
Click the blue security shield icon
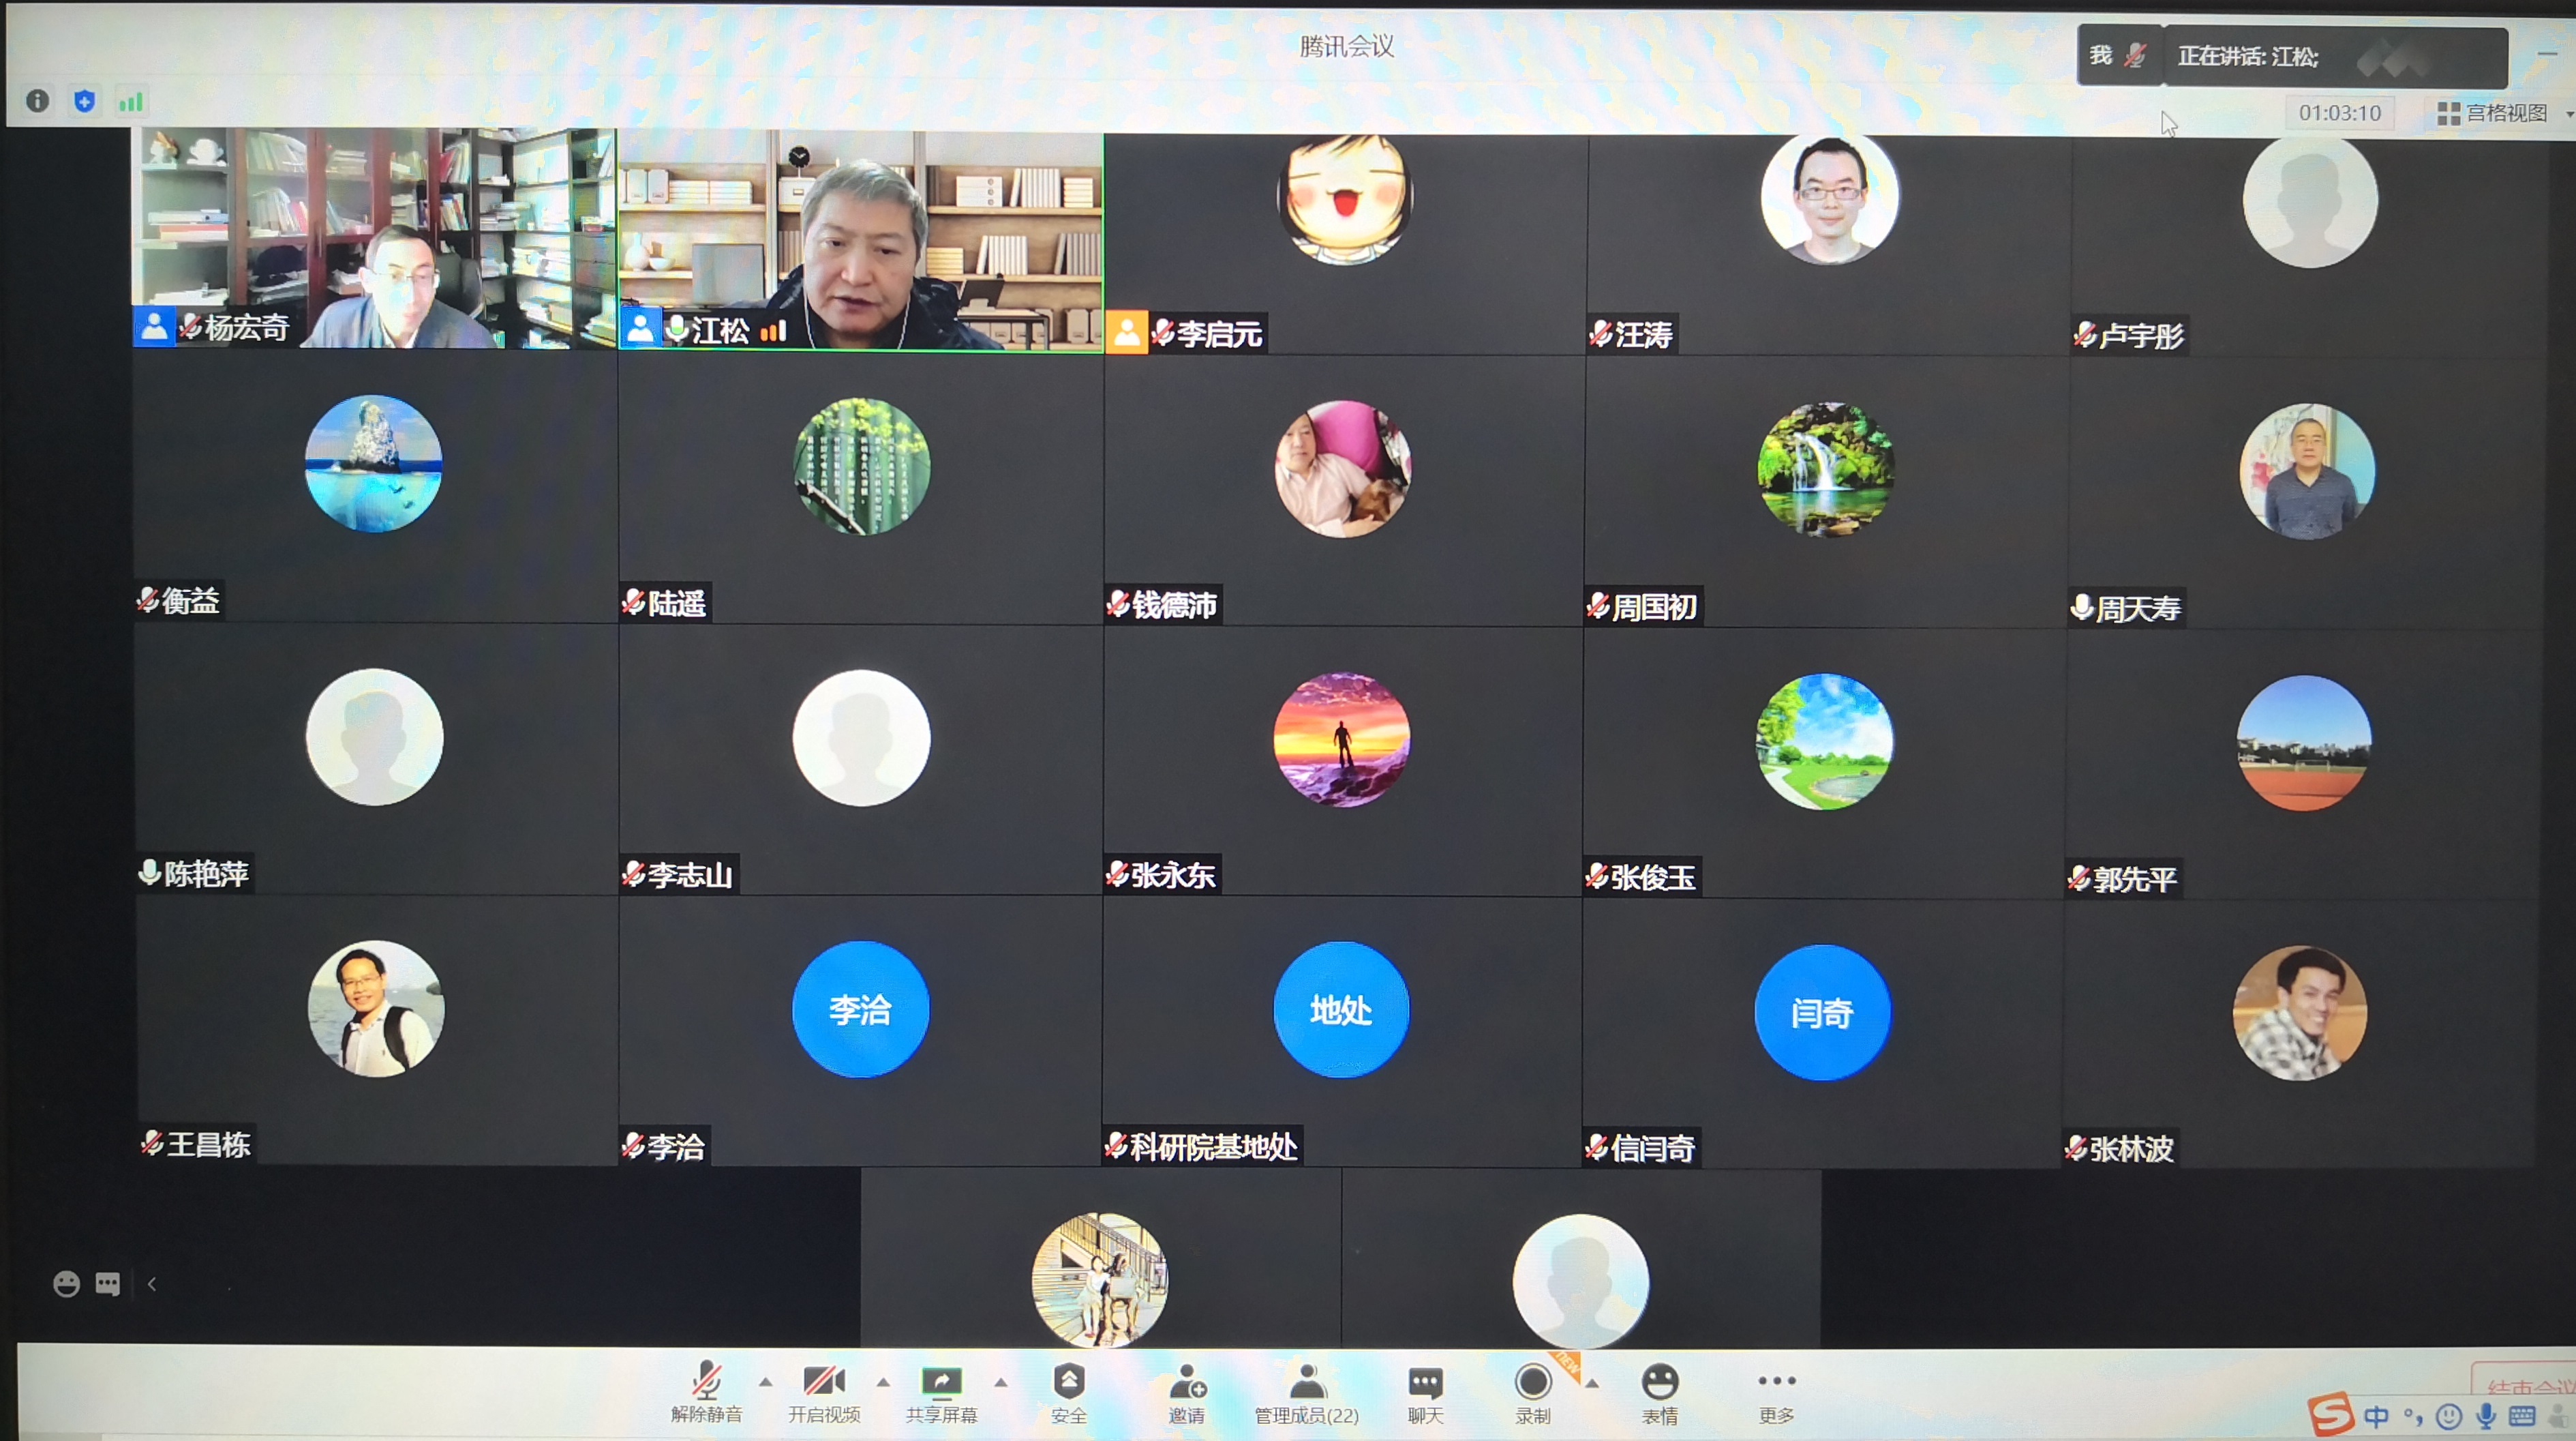click(85, 101)
